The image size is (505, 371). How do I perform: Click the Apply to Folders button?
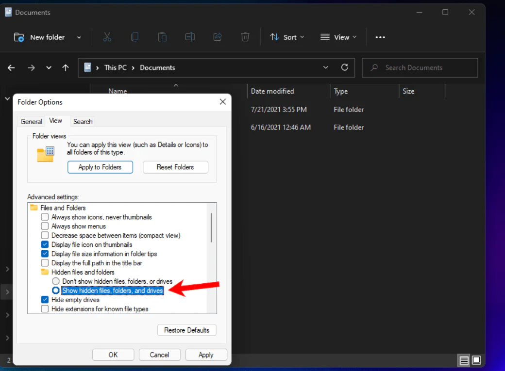click(x=100, y=167)
